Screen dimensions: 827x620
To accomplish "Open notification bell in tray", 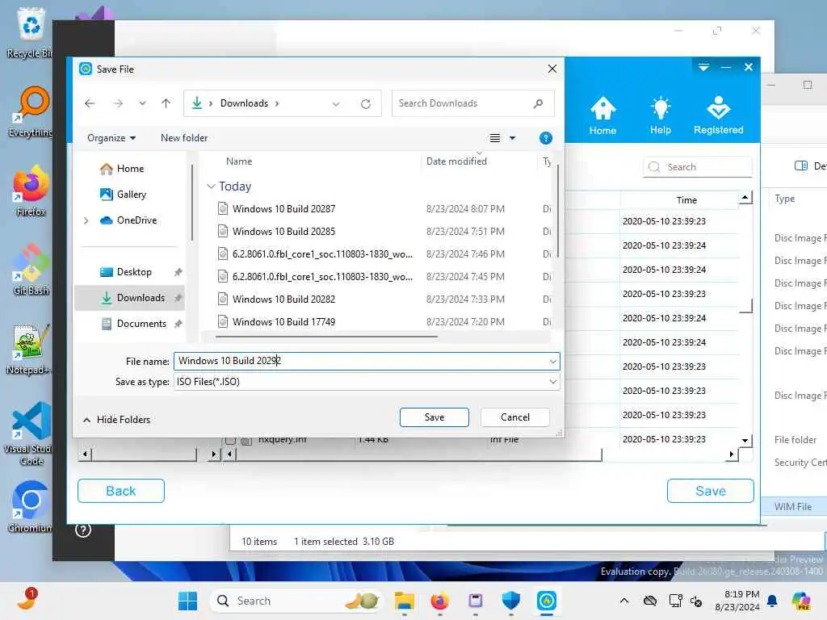I will (x=772, y=601).
